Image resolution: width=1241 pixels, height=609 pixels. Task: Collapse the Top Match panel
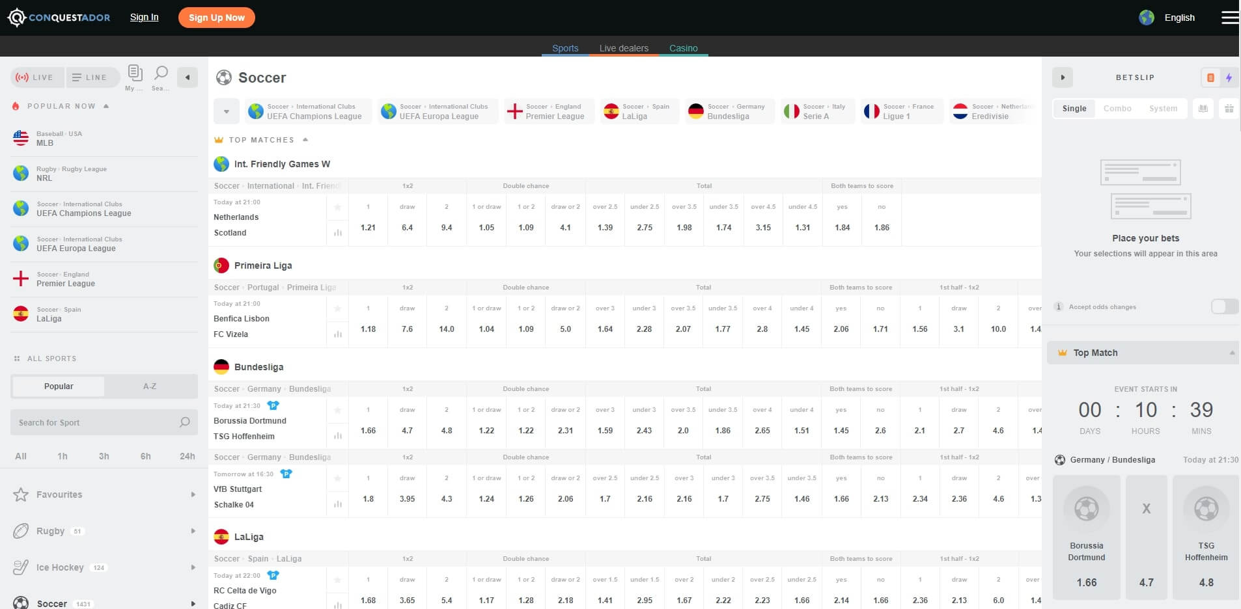1231,353
